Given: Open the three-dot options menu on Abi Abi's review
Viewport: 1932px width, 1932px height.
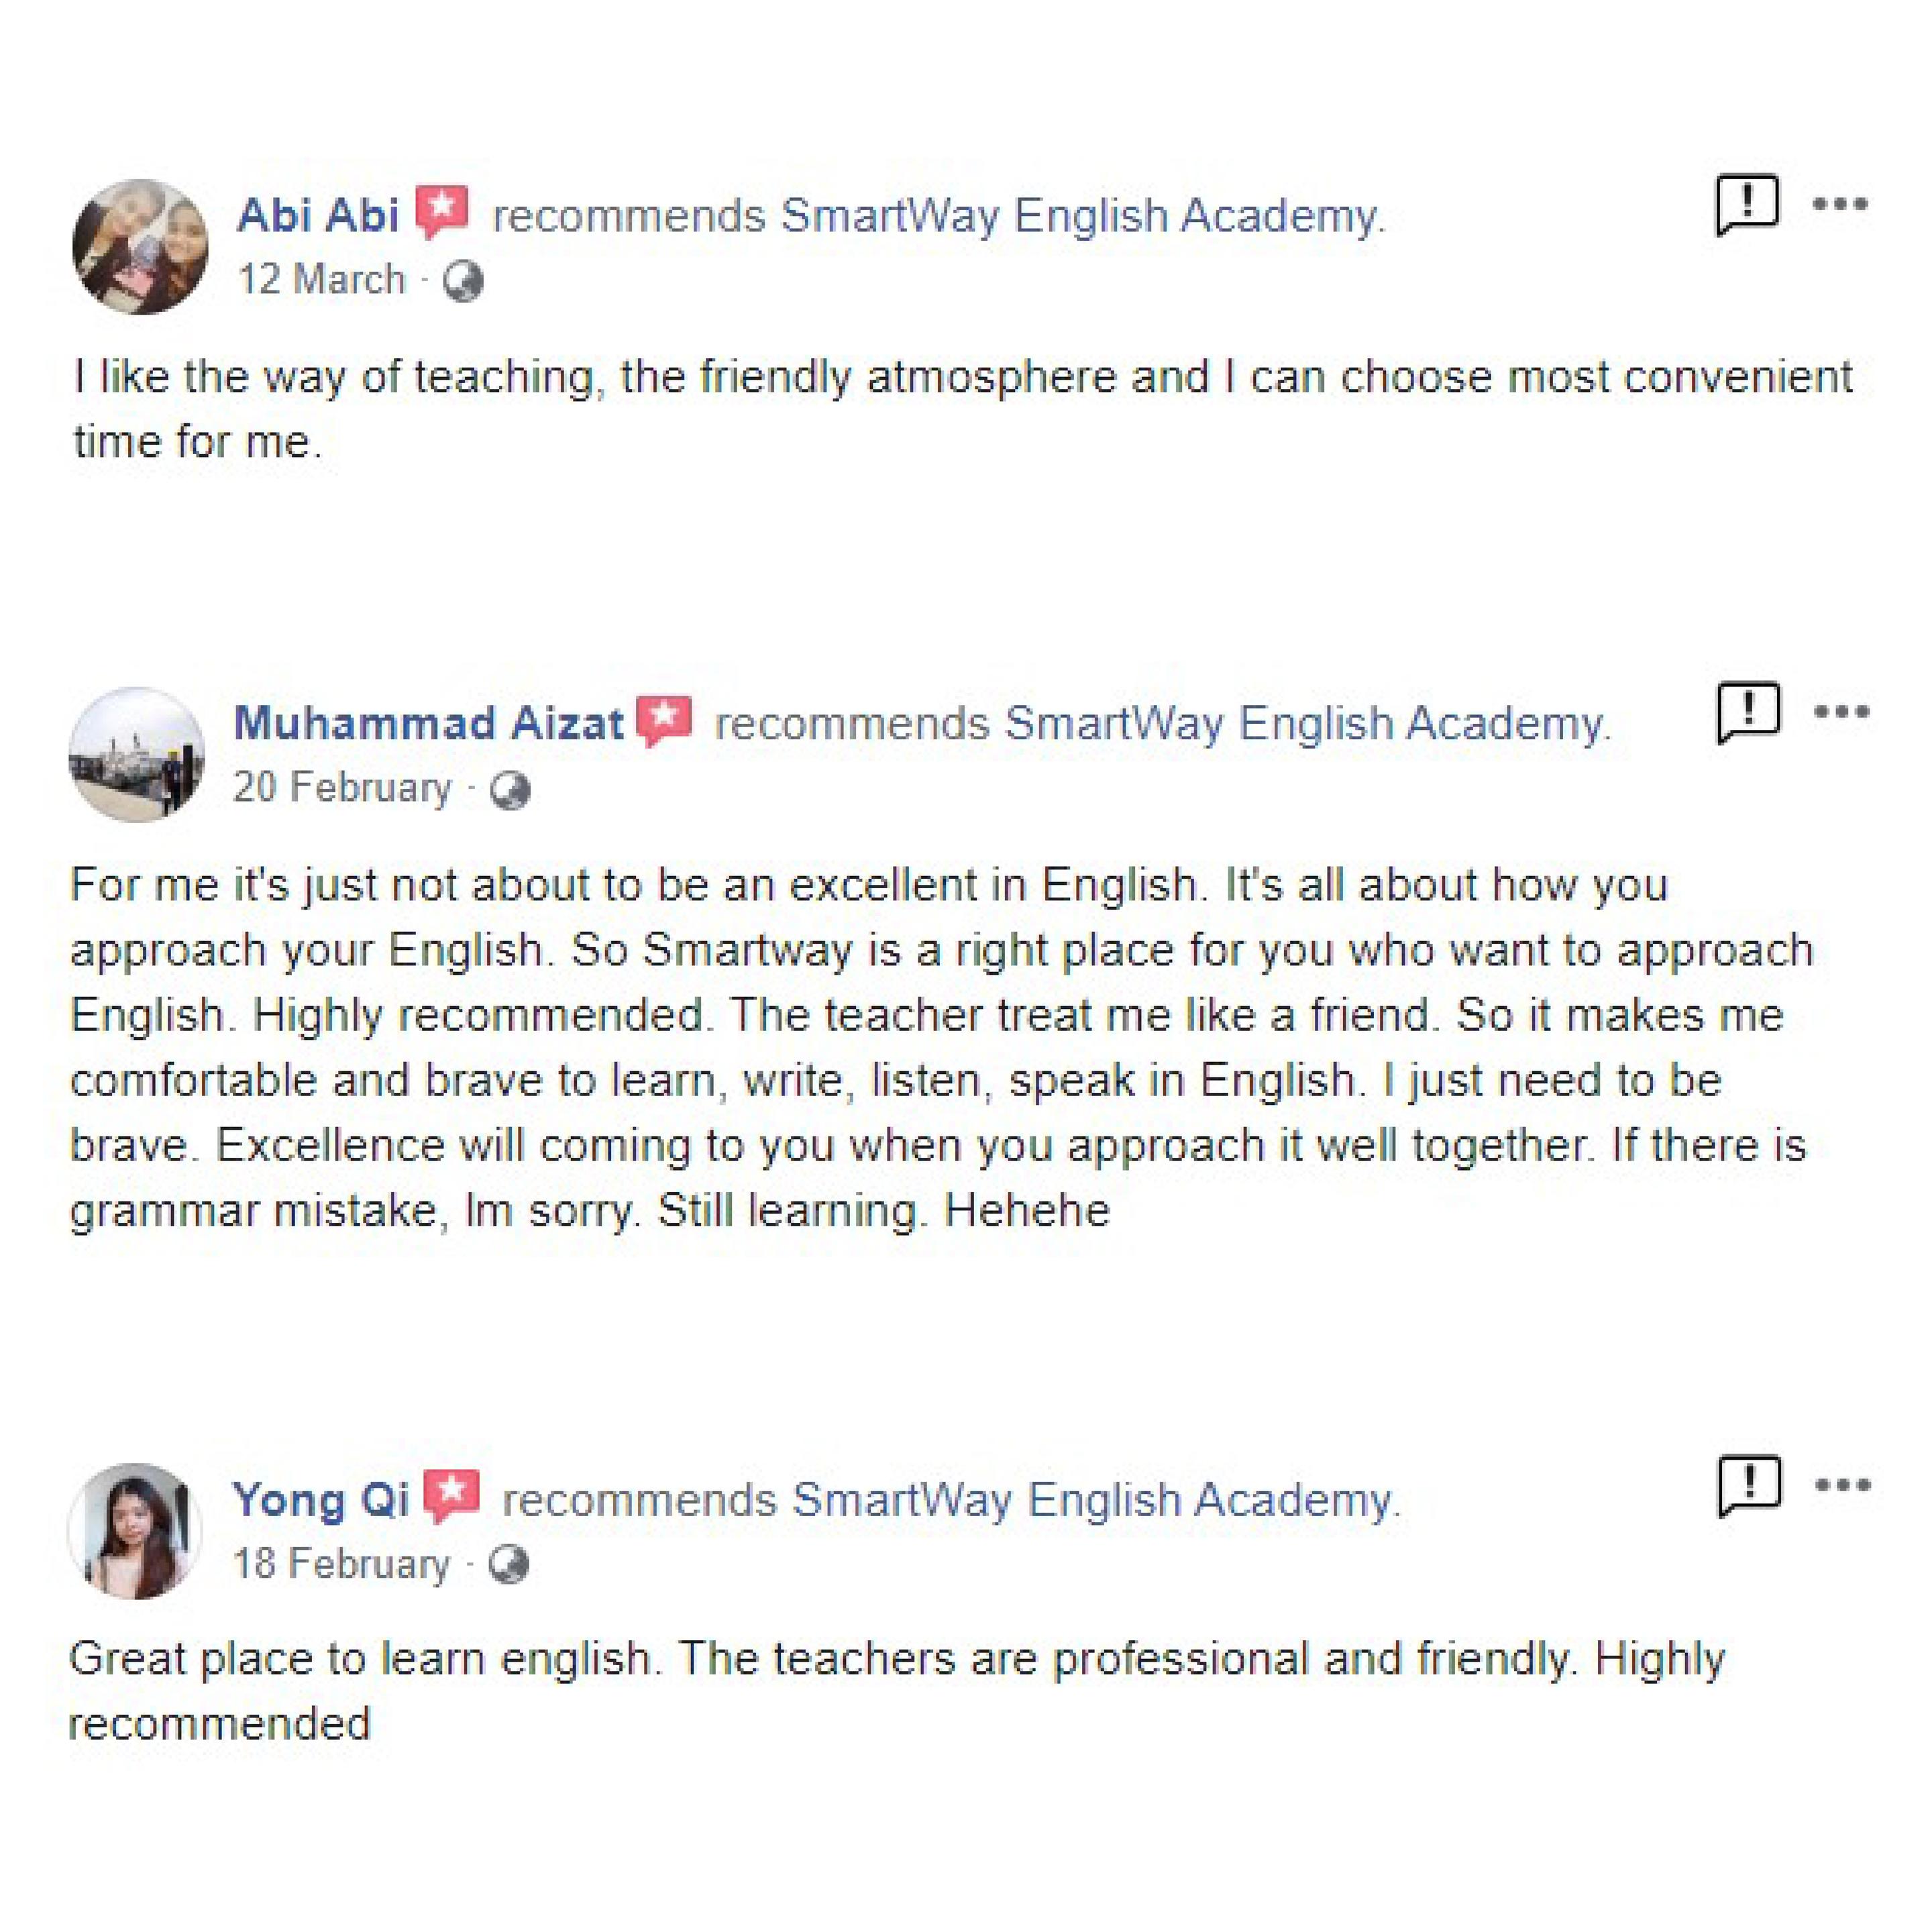Looking at the screenshot, I should click(1840, 204).
